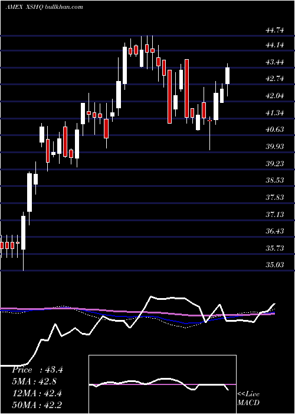295x414 pixels.
Task: Click the 44.74 price axis label
Action: tap(275, 30)
